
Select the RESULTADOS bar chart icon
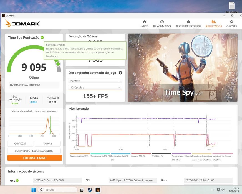214,22
